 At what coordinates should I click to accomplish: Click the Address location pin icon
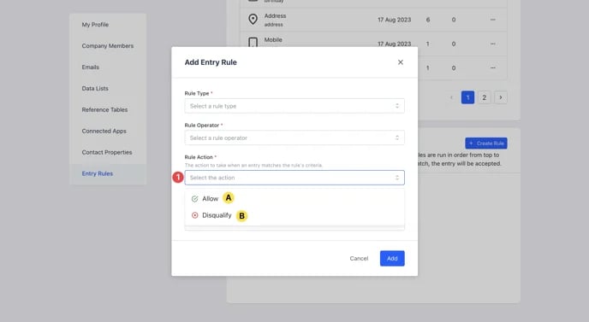click(x=253, y=19)
